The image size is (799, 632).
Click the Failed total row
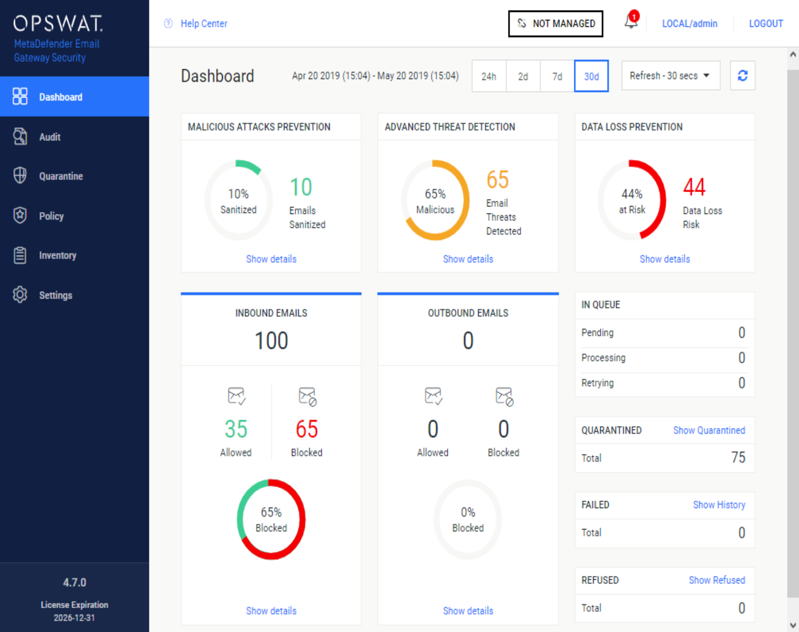665,533
